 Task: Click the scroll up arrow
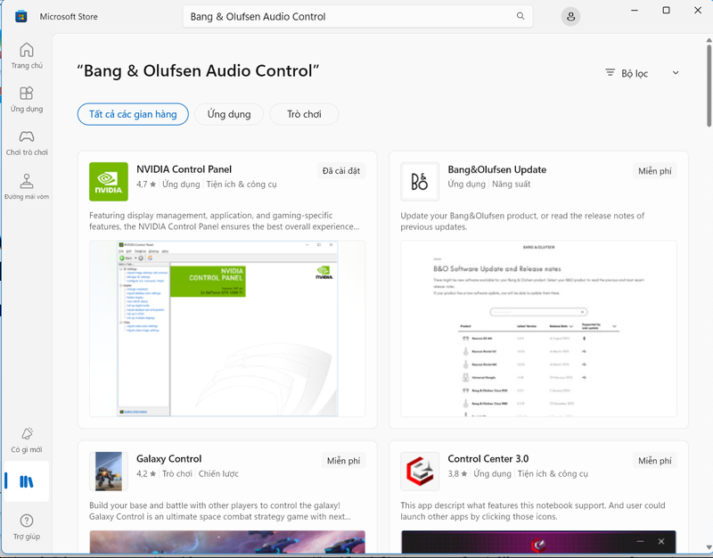(709, 40)
